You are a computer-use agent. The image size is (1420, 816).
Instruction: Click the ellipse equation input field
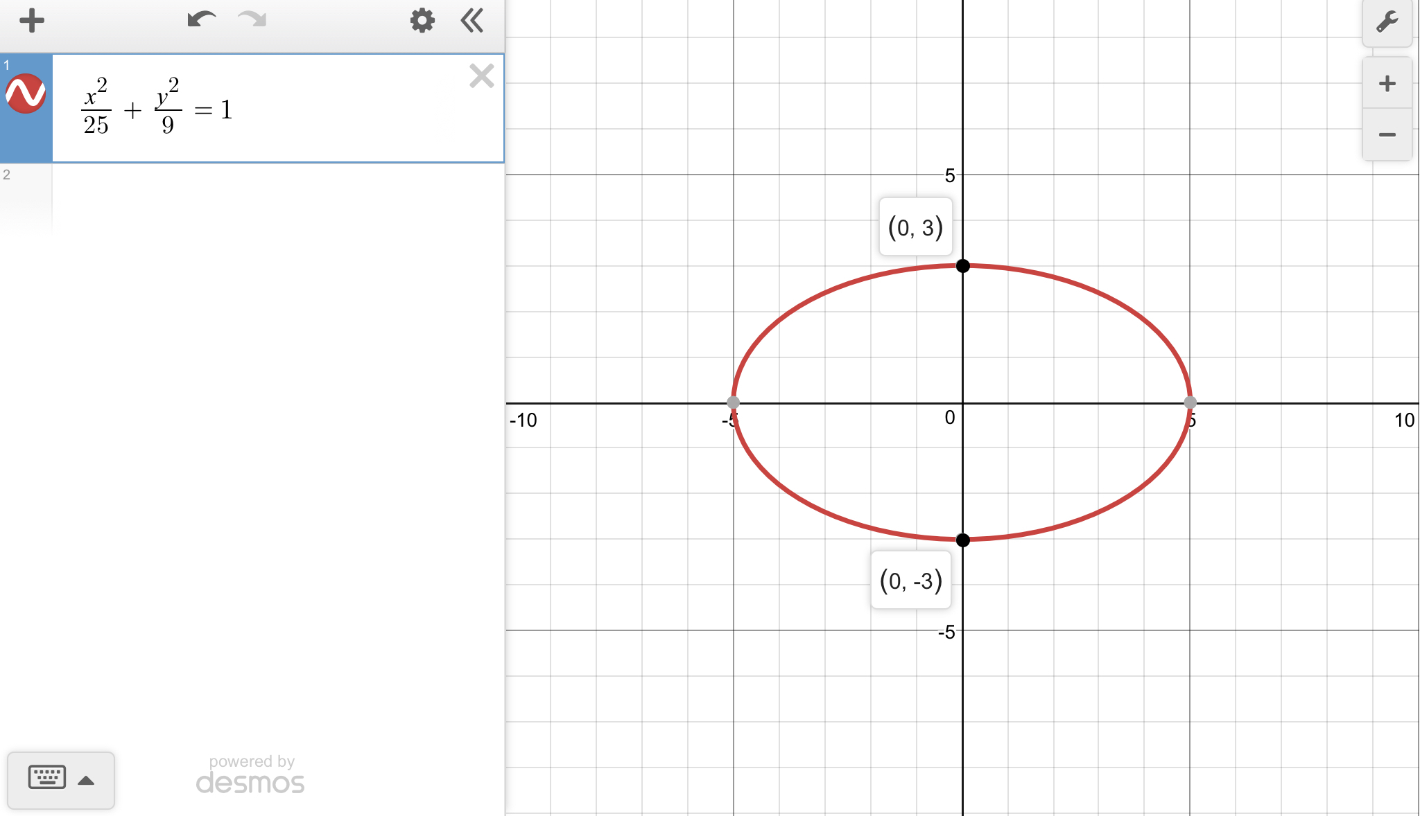point(277,108)
